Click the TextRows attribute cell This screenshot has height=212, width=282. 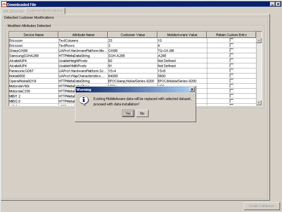click(83, 46)
